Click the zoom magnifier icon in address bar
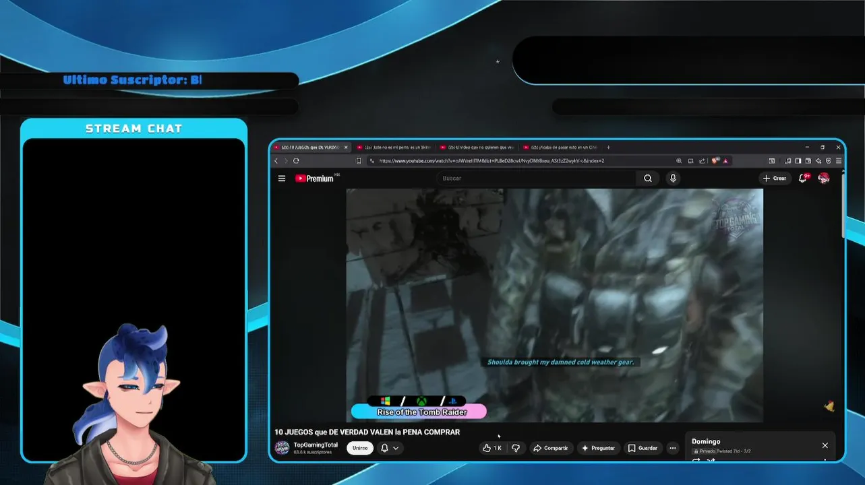 click(679, 161)
